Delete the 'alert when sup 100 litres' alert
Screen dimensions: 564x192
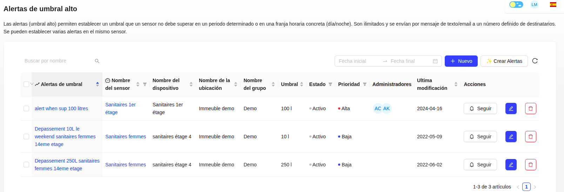point(531,108)
